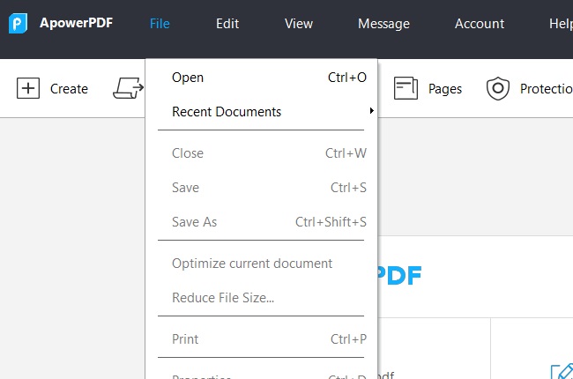Image resolution: width=573 pixels, height=379 pixels.
Task: Open the View menu
Action: click(x=299, y=24)
